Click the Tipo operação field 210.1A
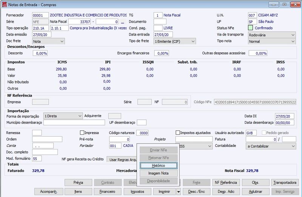The height and width of the screenshot is (197, 302). [40, 28]
